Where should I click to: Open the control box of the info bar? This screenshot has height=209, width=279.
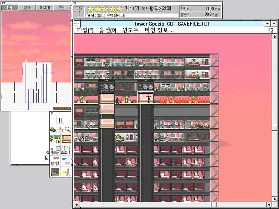(x=75, y=3)
